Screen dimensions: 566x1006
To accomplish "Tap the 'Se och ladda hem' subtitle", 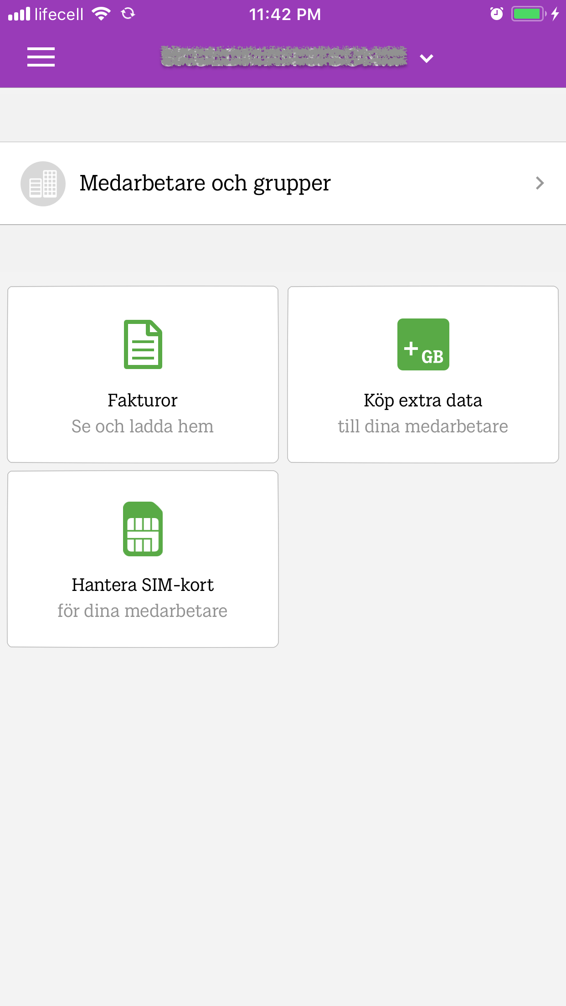I will (143, 426).
